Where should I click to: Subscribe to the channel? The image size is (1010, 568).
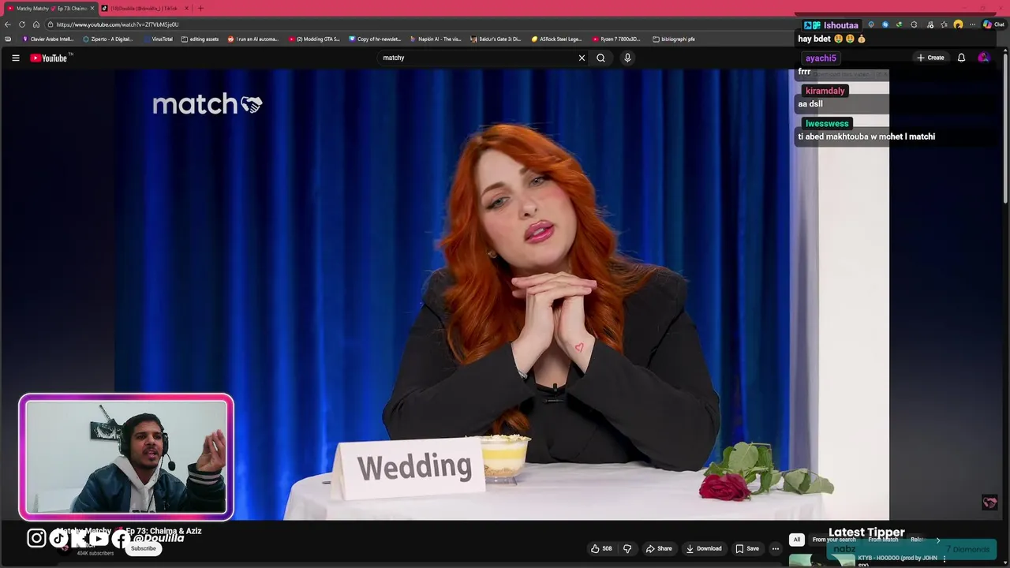pyautogui.click(x=144, y=548)
